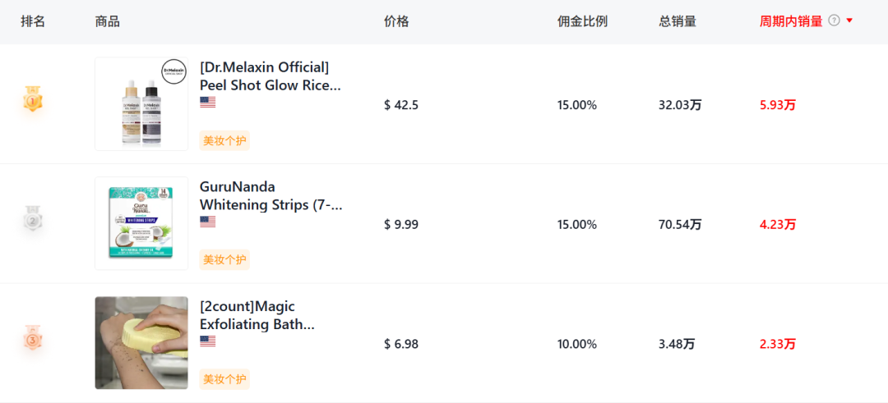Image resolution: width=888 pixels, height=403 pixels.
Task: Click the 美妆个护 tag on GuruNanda product
Action: 224,260
